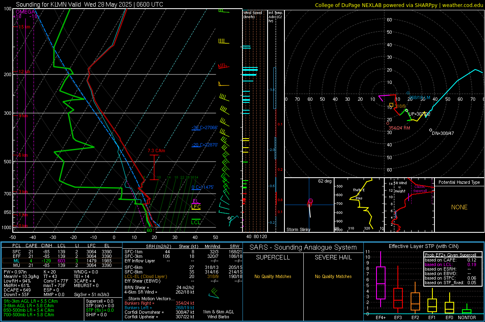Click the '12 km' height marker
Screen dimensions: 485x322
point(24,72)
